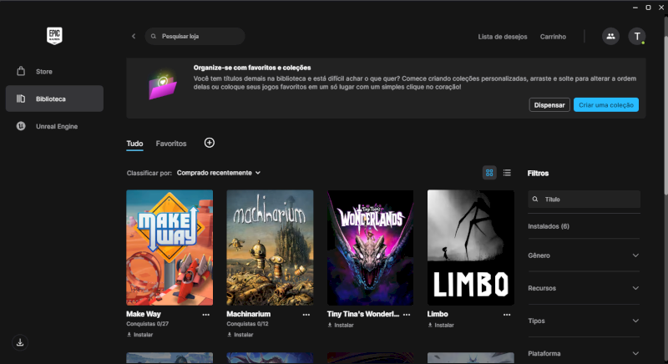This screenshot has height=364, width=668.
Task: Switch to grid view layout
Action: 489,173
